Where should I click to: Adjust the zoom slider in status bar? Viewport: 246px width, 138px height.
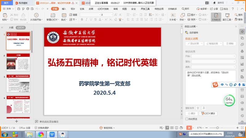click(217, 128)
